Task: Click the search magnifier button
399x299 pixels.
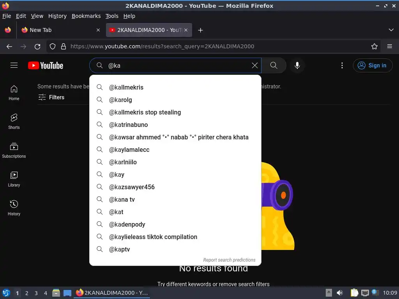Action: (274, 65)
